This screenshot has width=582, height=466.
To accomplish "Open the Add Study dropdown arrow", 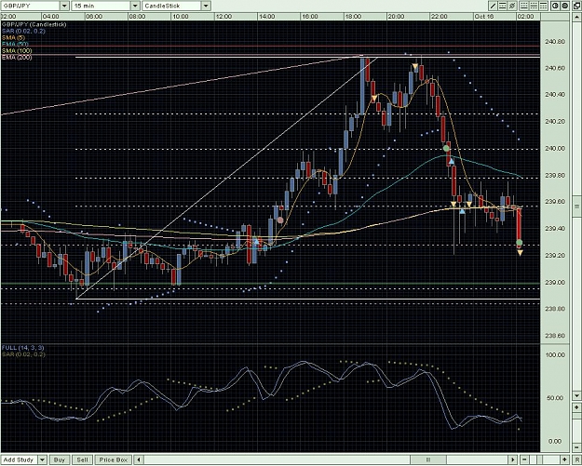I will click(x=42, y=459).
